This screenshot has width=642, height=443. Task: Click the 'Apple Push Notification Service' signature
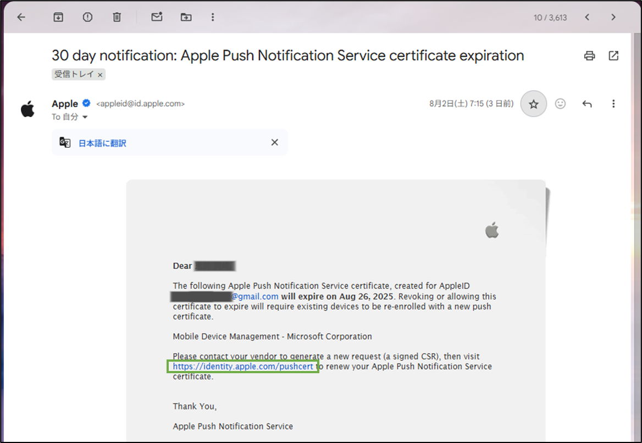pyautogui.click(x=233, y=426)
